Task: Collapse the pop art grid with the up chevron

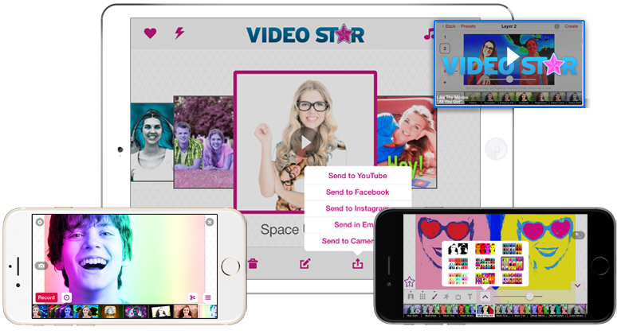Action: coord(485,297)
